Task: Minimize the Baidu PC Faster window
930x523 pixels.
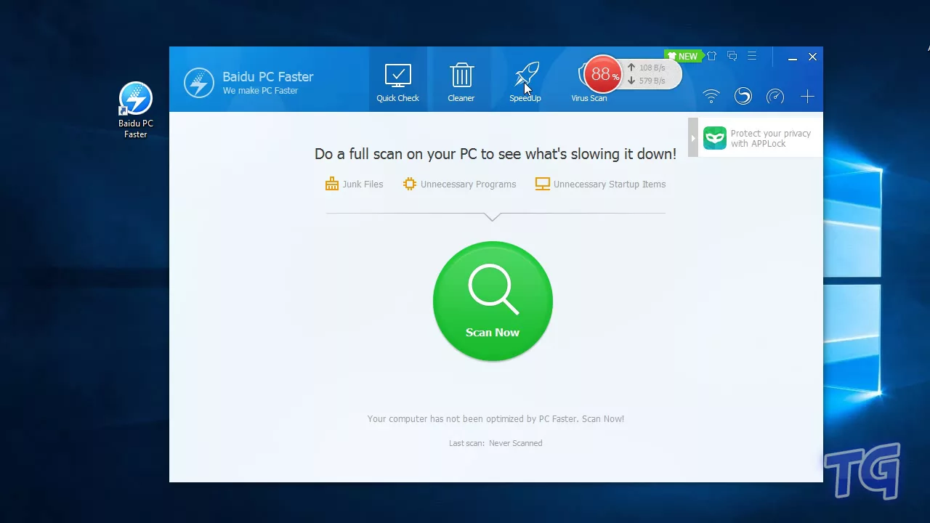Action: point(793,57)
